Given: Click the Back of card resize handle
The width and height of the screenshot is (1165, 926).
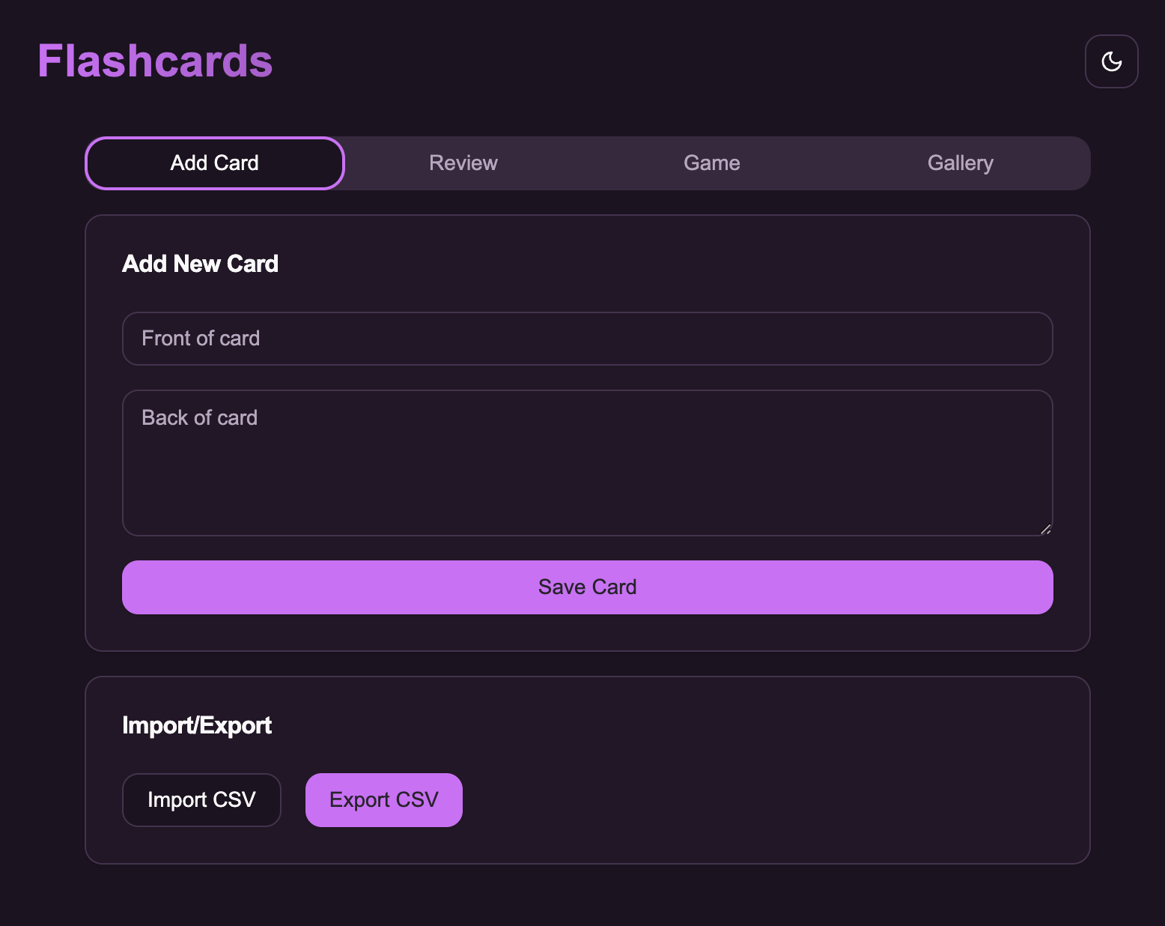Looking at the screenshot, I should tap(1045, 529).
